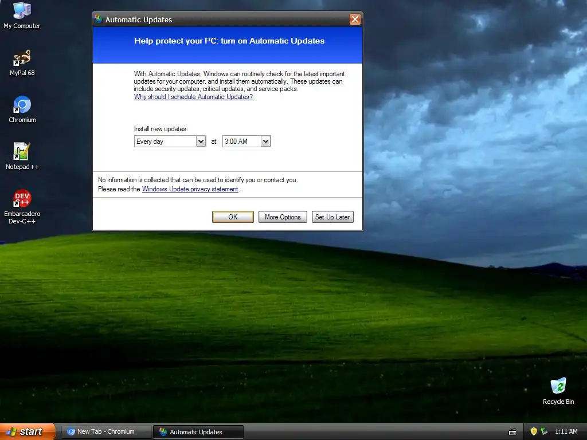Click the network connection tray icon
Image resolution: width=587 pixels, height=440 pixels.
pyautogui.click(x=544, y=431)
